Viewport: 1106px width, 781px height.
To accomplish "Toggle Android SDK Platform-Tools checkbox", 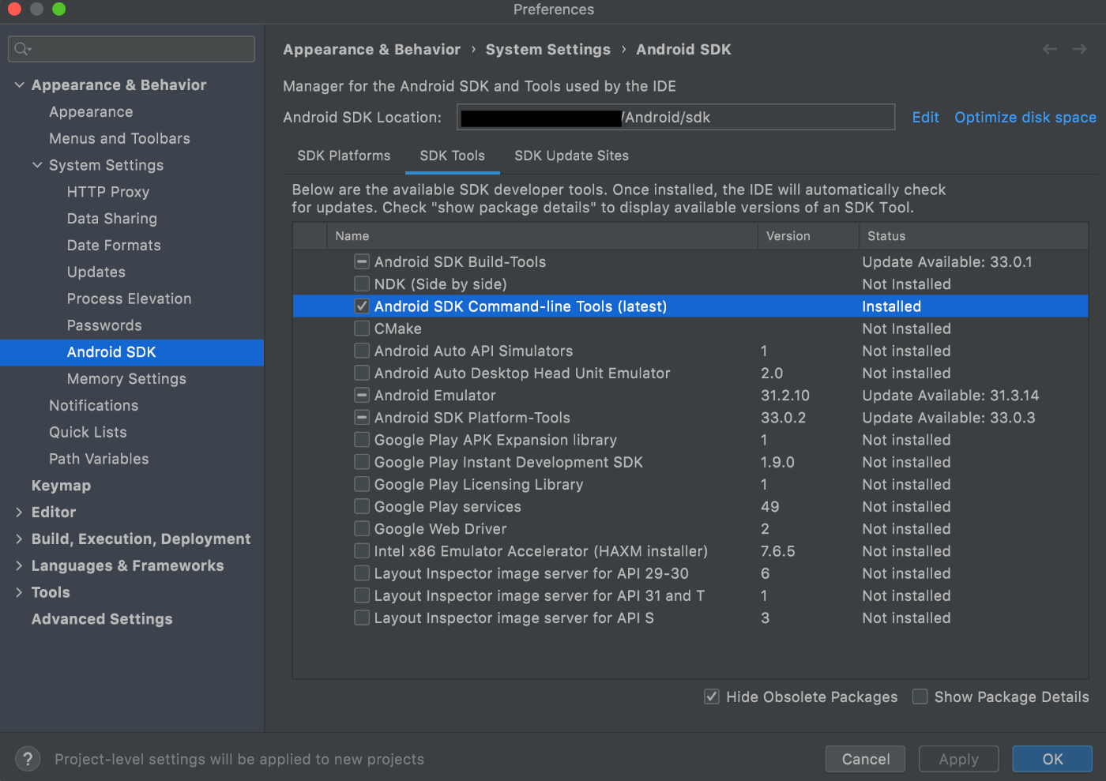I will point(362,417).
